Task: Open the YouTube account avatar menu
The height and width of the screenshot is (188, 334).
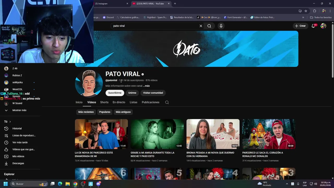Action: [323, 26]
